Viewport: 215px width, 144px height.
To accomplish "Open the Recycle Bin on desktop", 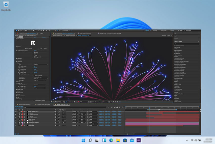I will click(x=6, y=6).
